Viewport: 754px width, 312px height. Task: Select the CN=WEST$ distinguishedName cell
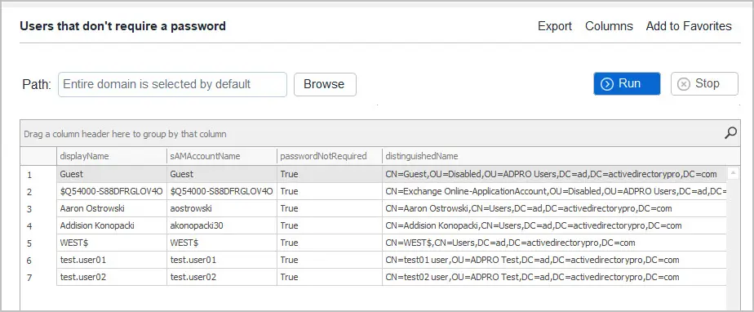click(554, 243)
